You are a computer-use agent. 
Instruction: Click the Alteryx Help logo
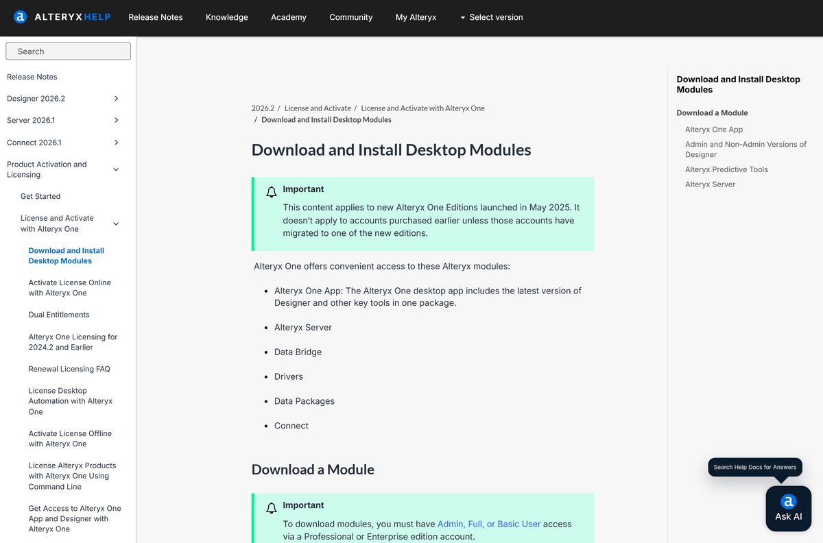(62, 17)
